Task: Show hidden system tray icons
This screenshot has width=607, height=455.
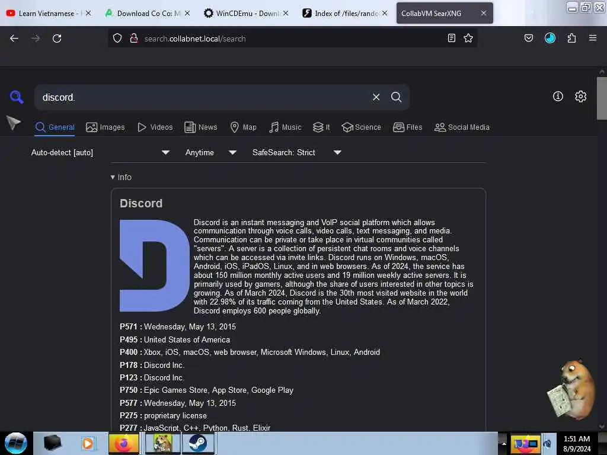Action: tap(504, 444)
